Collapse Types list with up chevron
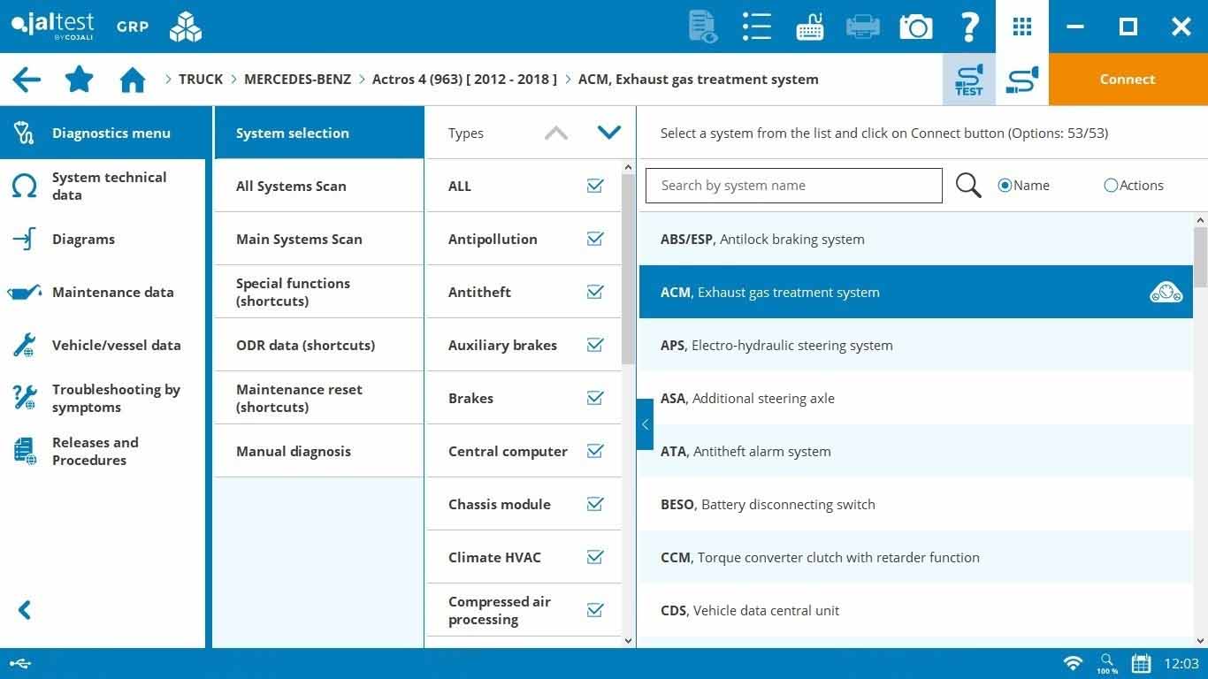Screen dimensions: 1208x679 (556, 133)
